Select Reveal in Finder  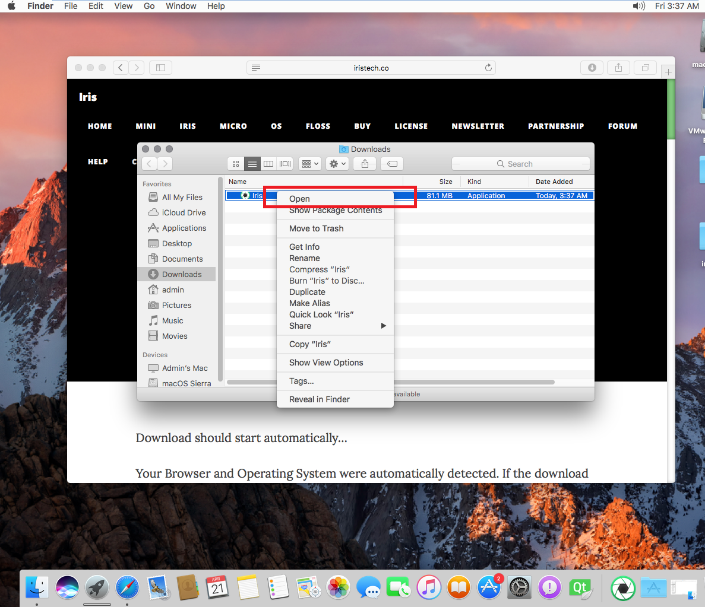pos(336,399)
